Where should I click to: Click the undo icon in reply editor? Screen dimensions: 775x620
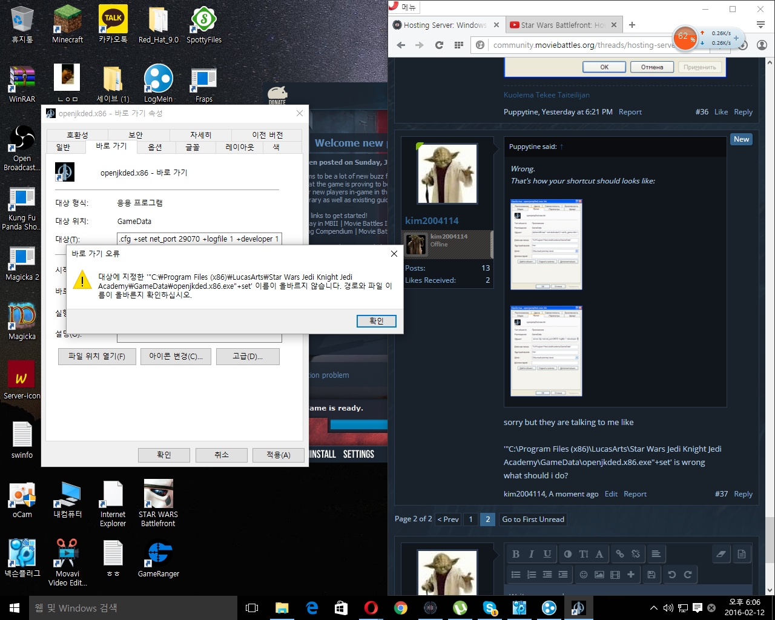pyautogui.click(x=672, y=575)
